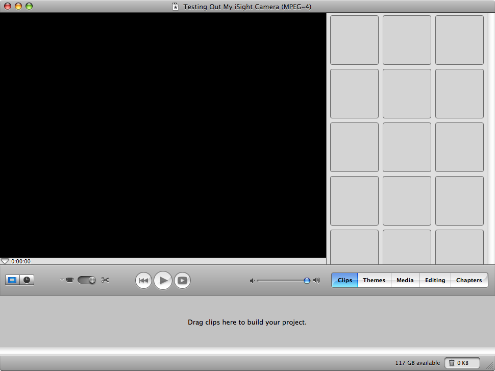Screen dimensions: 495x371
Task: Mute volume with low speaker icon
Action: pos(252,281)
